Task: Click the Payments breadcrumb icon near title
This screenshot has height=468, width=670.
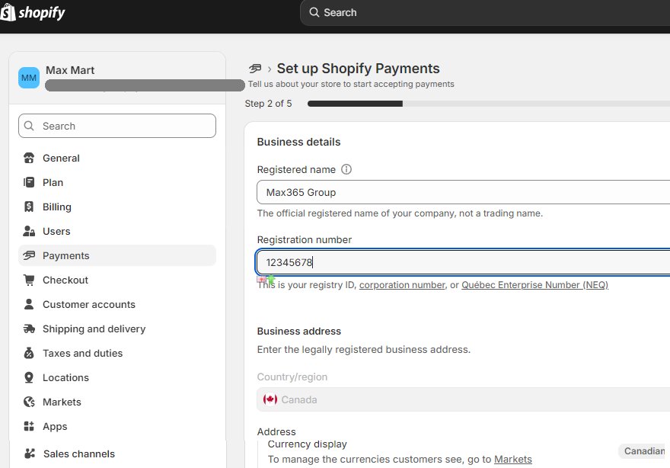Action: (x=255, y=69)
